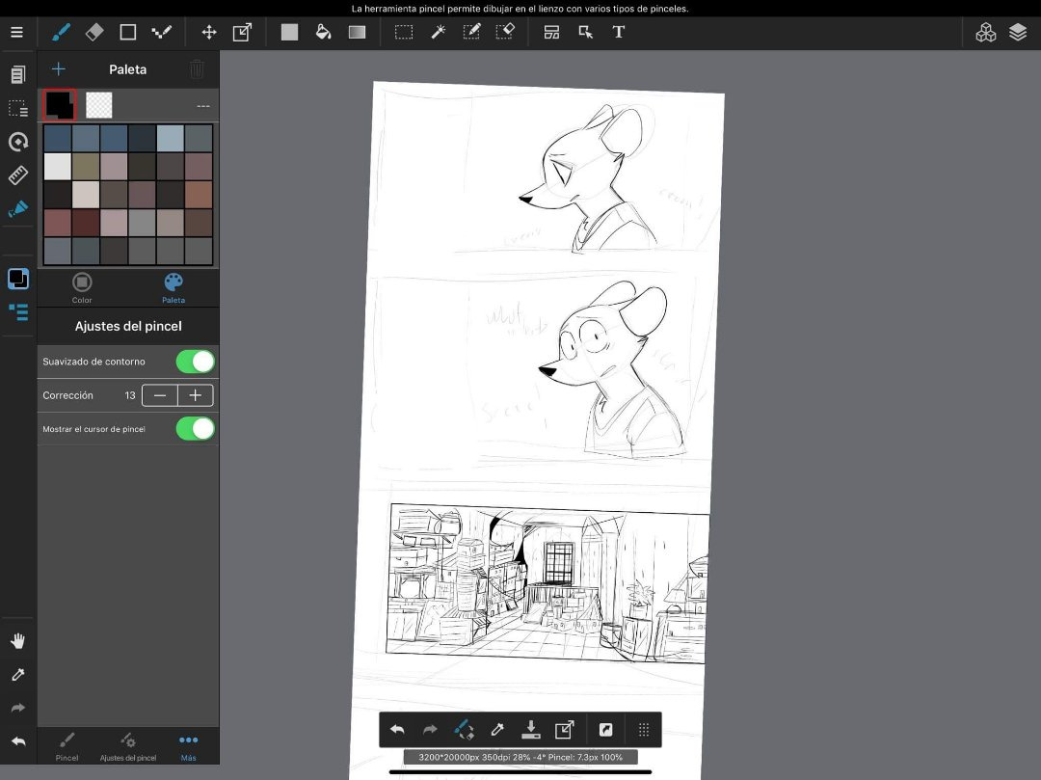Switch to the Color tab

[82, 286]
